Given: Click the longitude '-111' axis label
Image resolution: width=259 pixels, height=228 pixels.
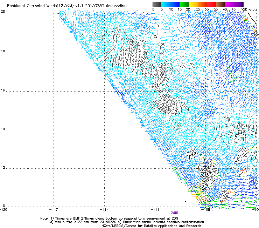Looking at the screenshot, I should point(155,210).
